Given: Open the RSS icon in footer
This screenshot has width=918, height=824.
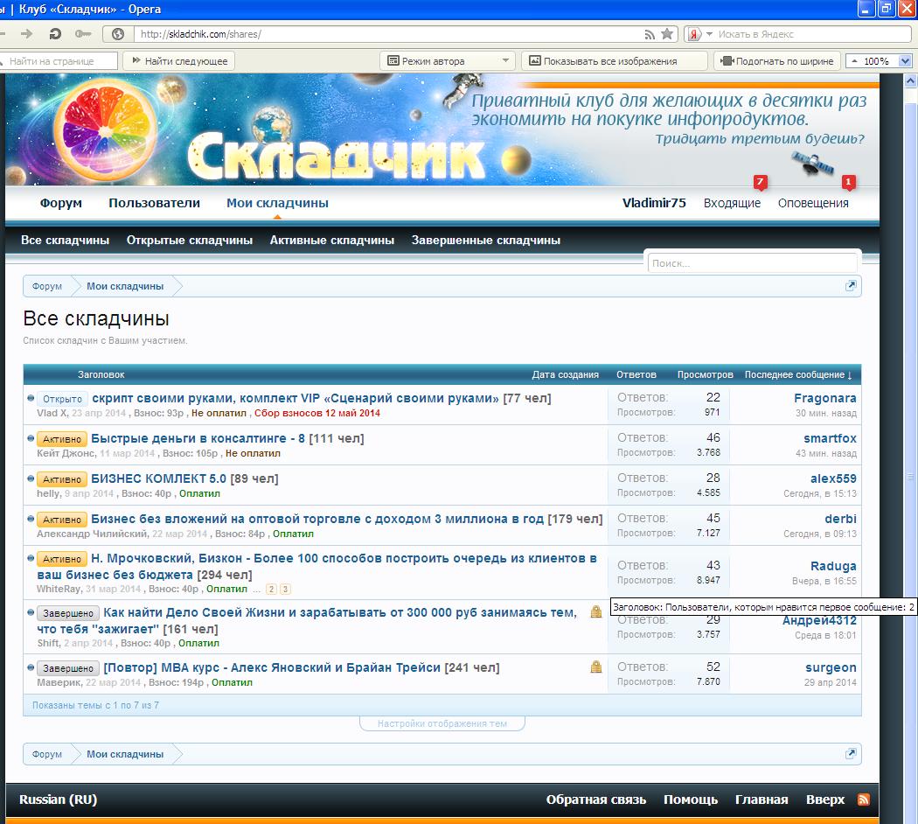Looking at the screenshot, I should pyautogui.click(x=863, y=800).
